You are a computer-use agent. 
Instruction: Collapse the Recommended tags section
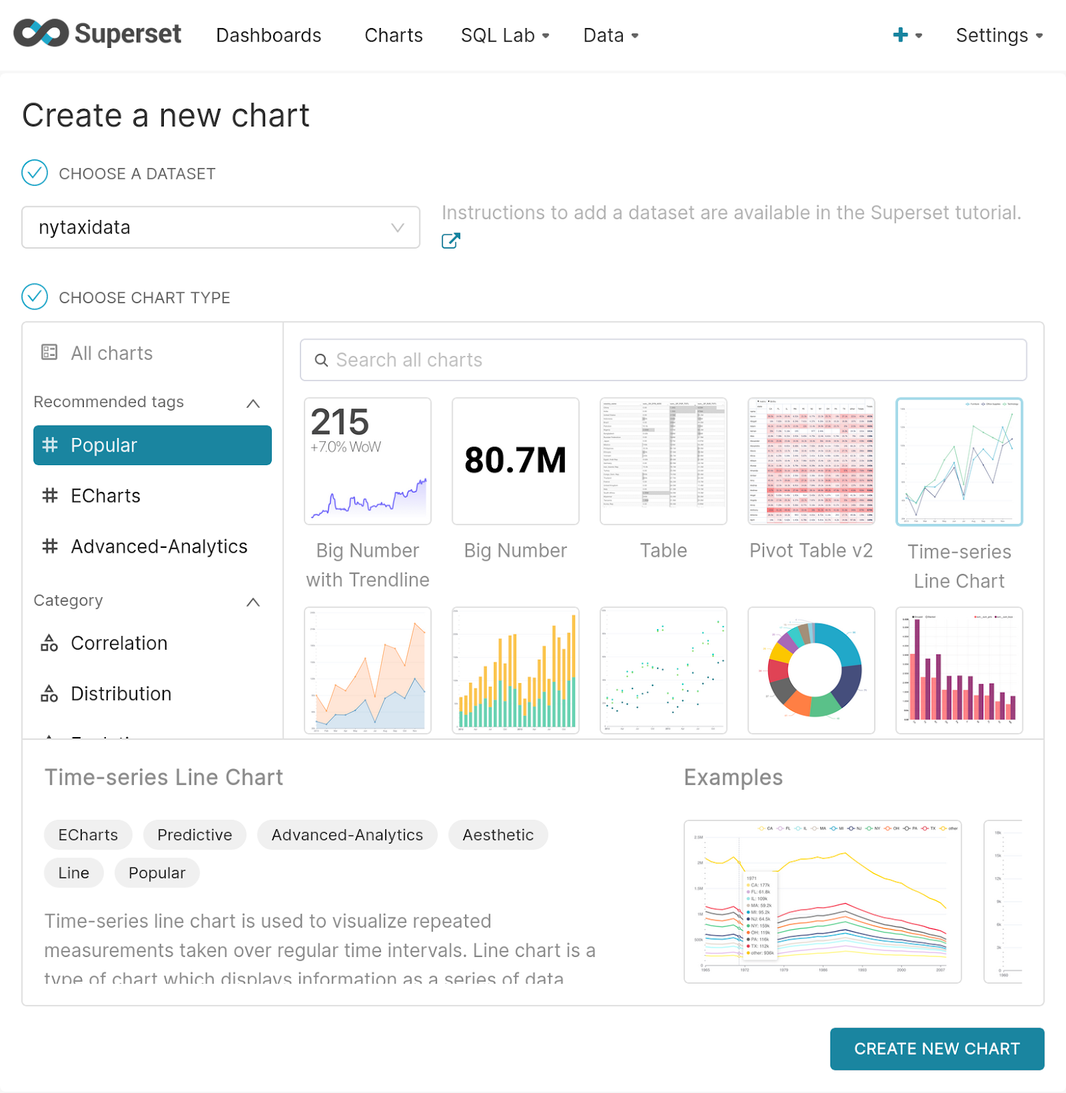point(253,403)
